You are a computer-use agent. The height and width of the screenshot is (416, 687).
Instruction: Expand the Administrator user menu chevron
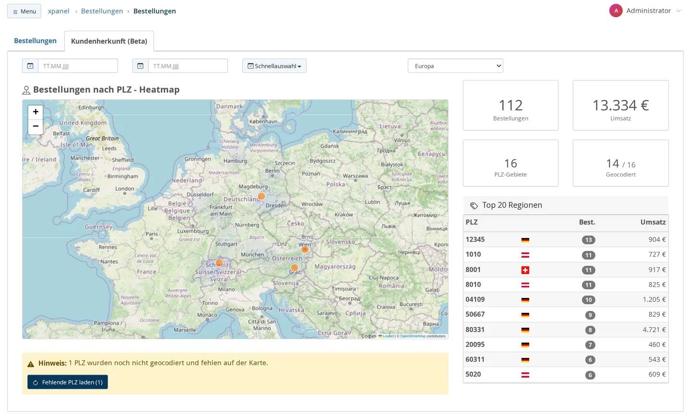(x=678, y=11)
